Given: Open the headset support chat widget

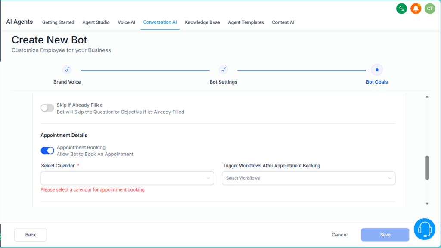Looking at the screenshot, I should point(424,229).
